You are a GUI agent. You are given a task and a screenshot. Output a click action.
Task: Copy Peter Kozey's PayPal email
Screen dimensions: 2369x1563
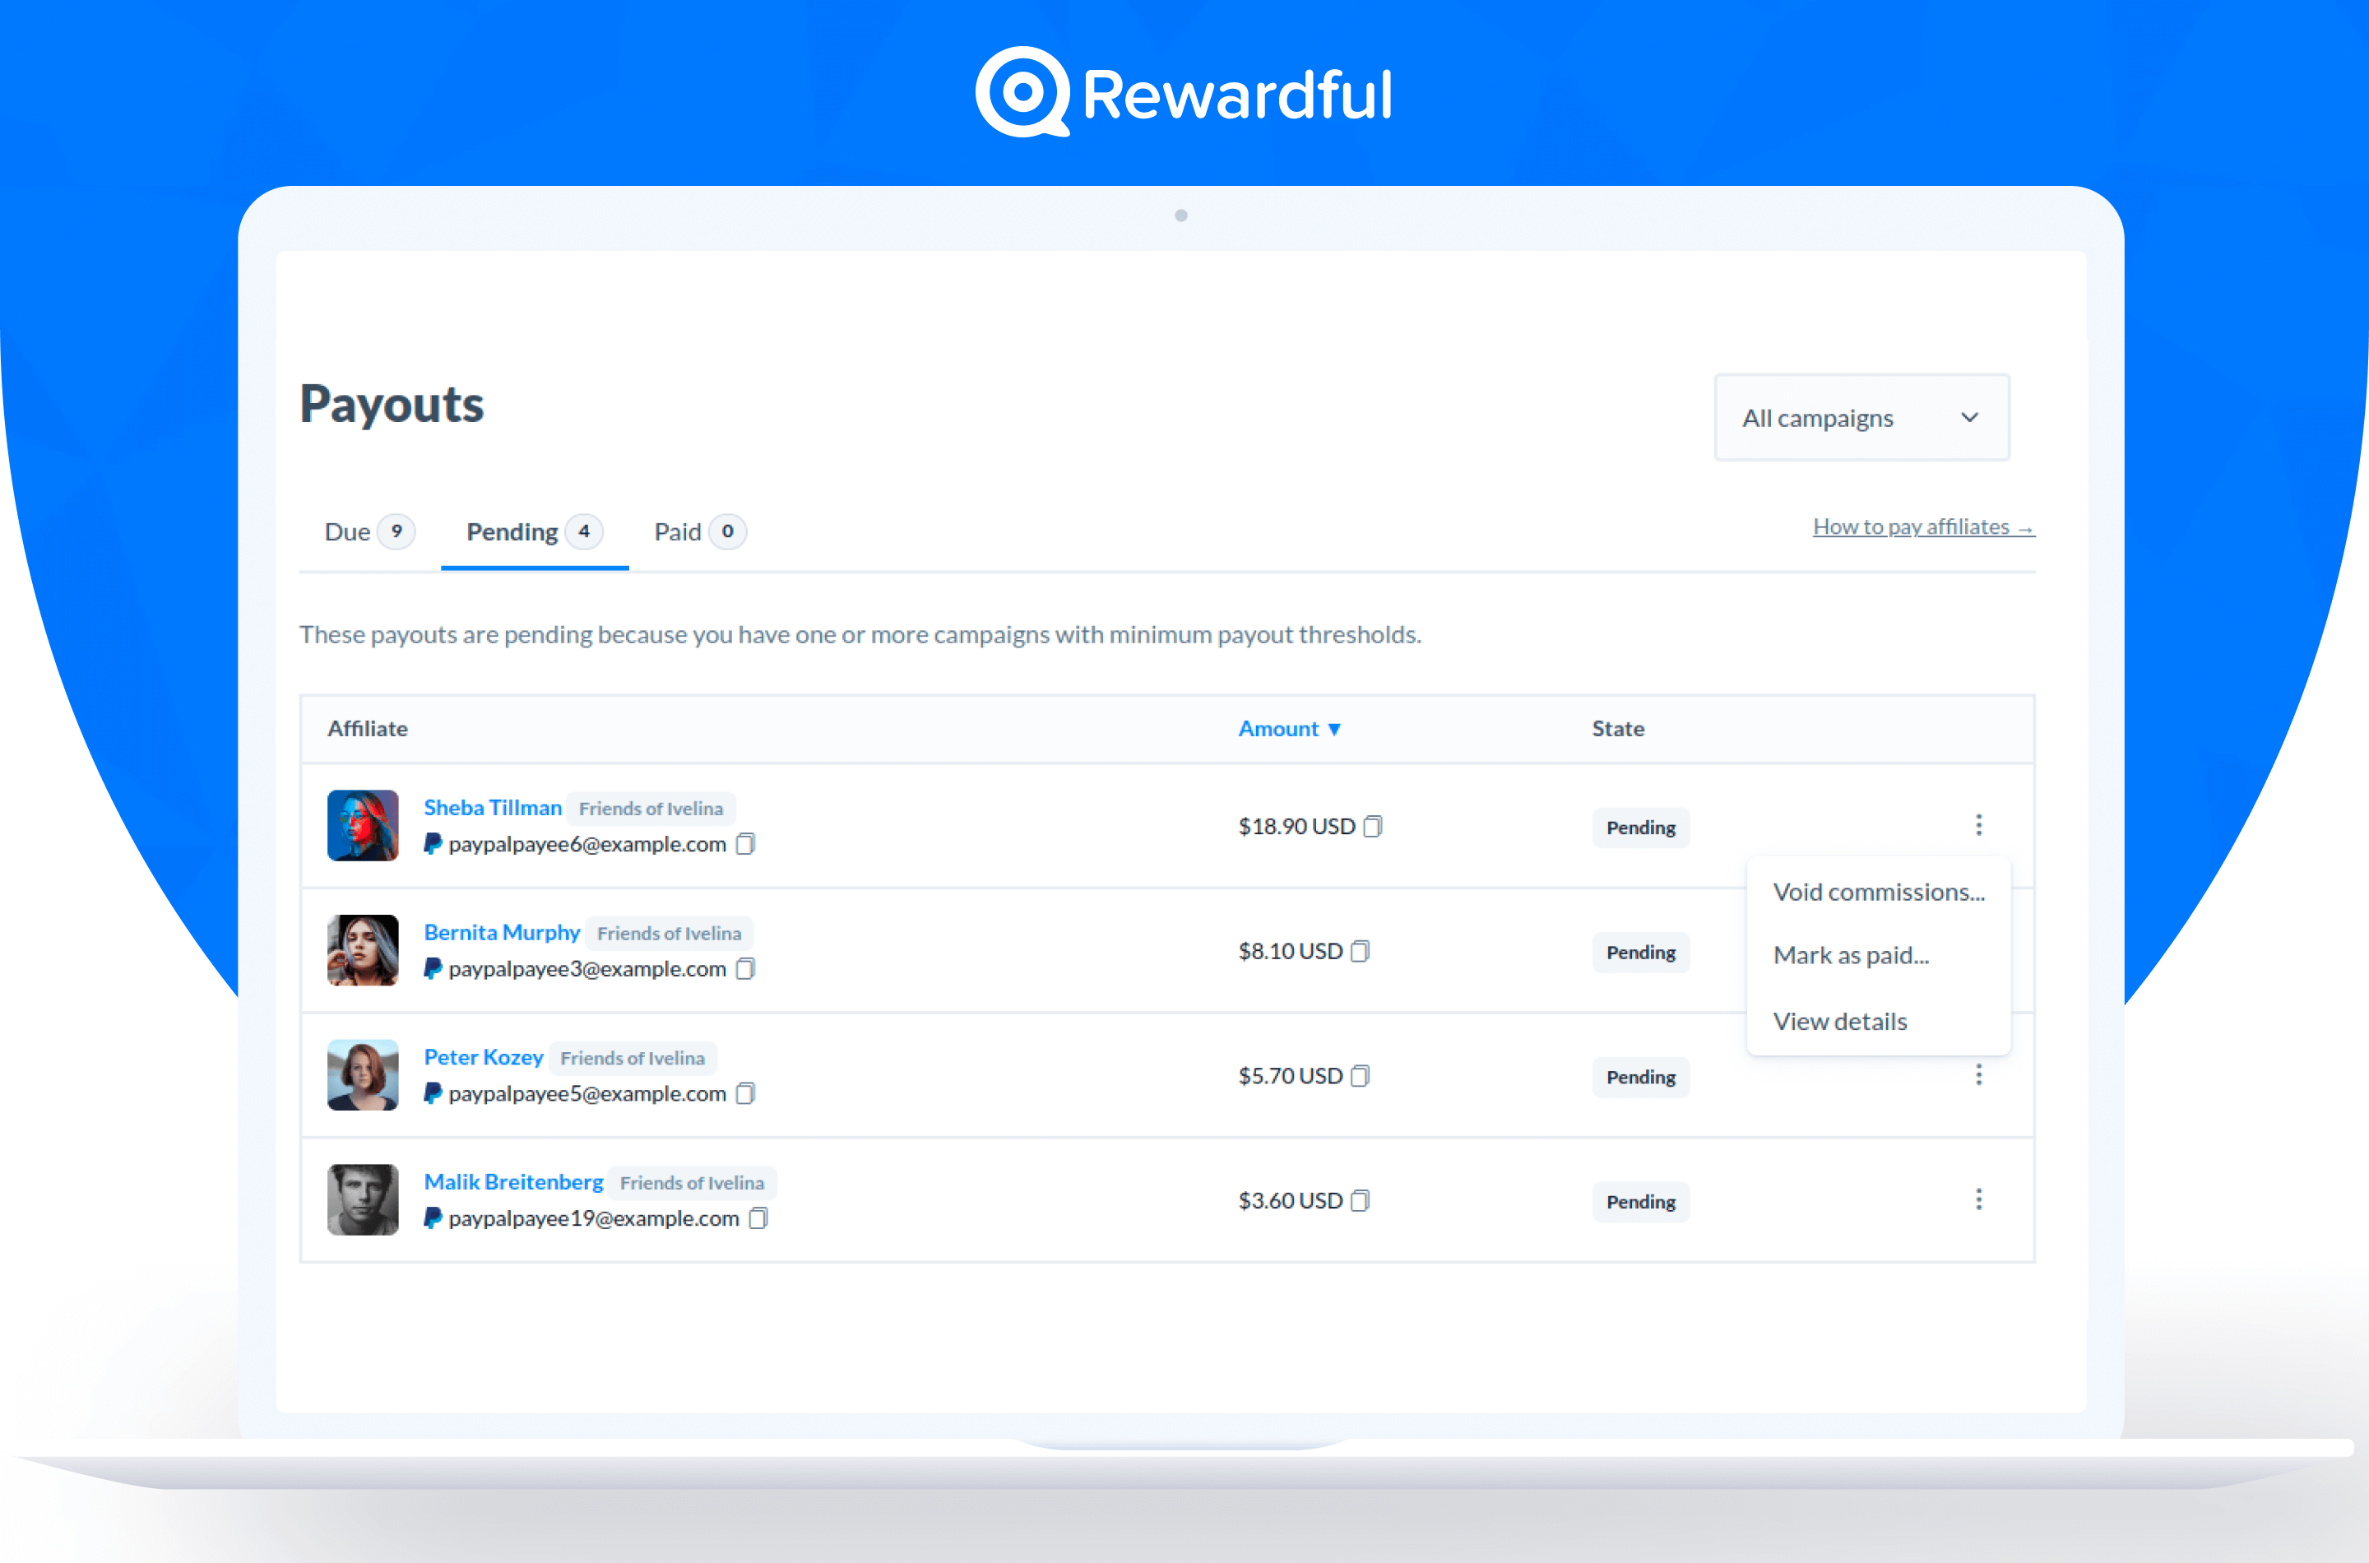(744, 1093)
